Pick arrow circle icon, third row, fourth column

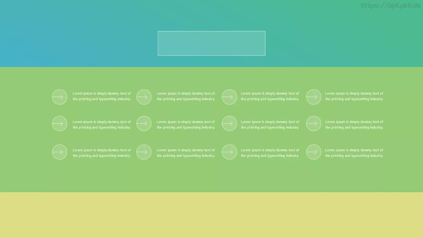coord(314,152)
